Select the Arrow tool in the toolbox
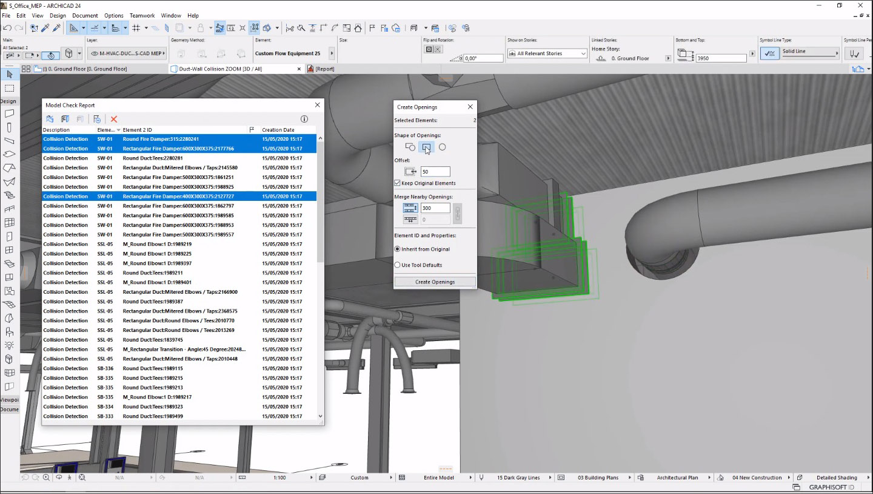 9,74
